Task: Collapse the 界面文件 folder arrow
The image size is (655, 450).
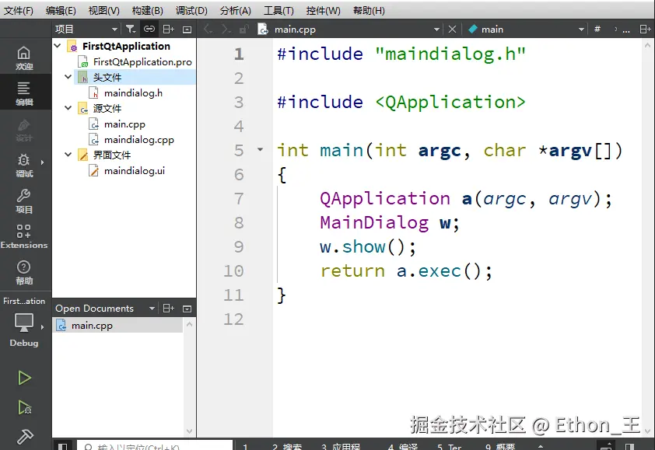Action: point(68,155)
